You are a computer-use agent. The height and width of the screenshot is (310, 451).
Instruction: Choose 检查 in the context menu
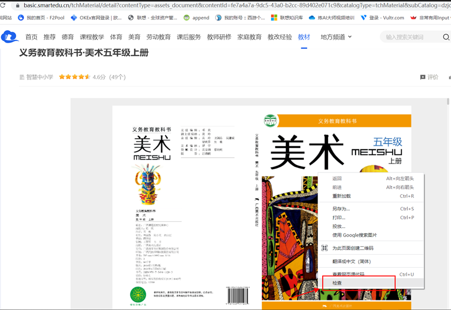tap(371, 283)
